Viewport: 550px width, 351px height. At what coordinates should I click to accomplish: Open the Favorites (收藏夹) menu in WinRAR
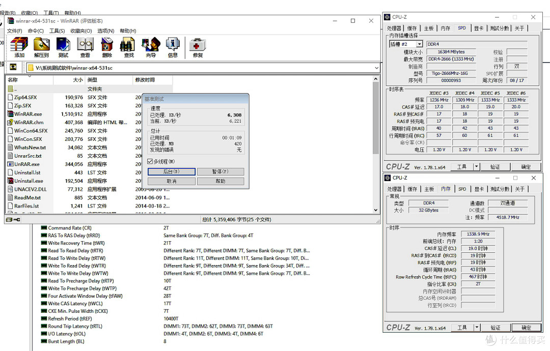point(81,31)
